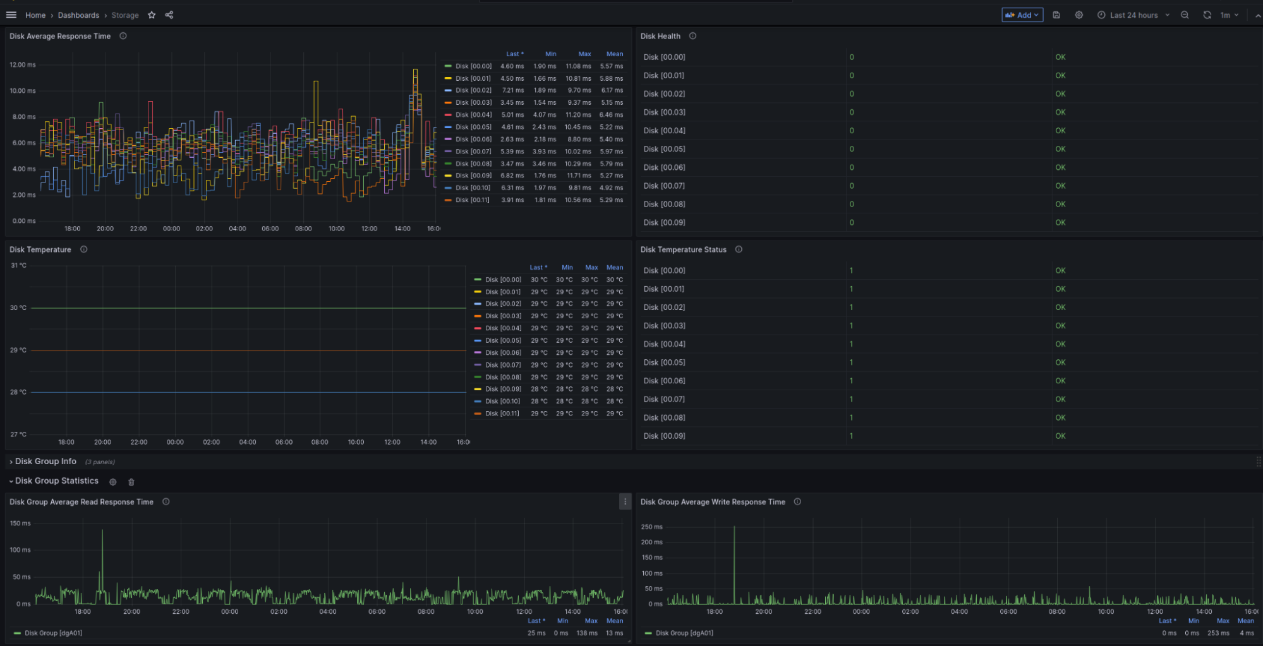Open dashboard settings gear in top bar
Screen dimensions: 1263x646
coord(1079,15)
